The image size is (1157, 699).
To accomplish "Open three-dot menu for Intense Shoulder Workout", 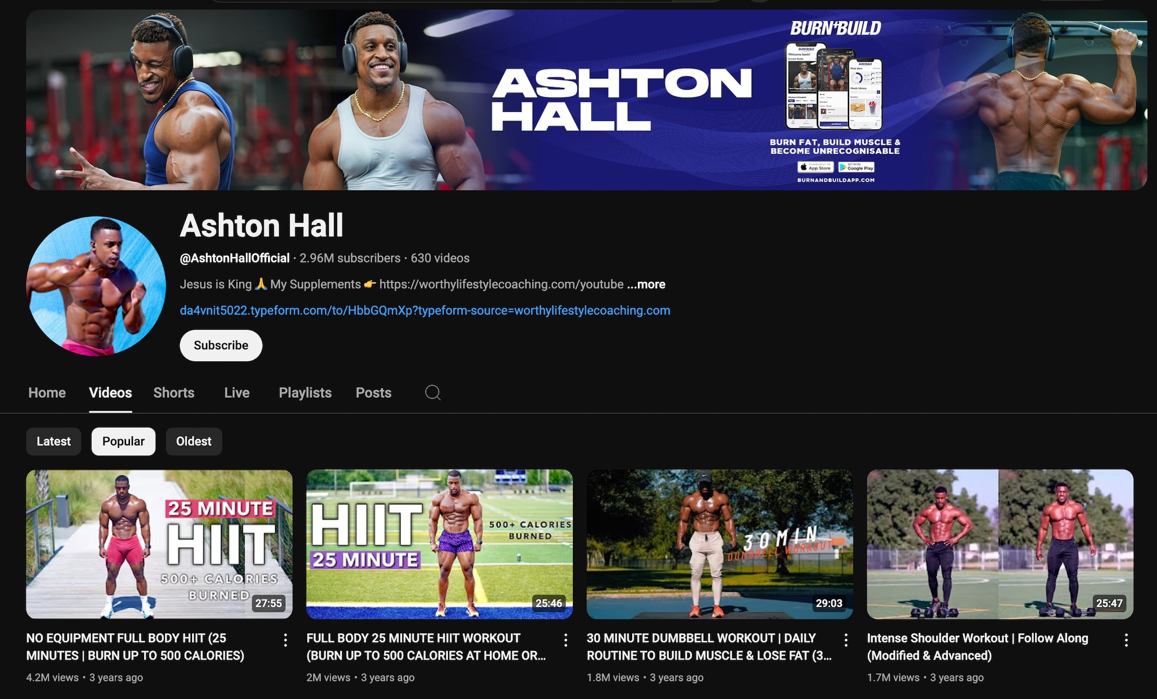I will click(x=1126, y=640).
